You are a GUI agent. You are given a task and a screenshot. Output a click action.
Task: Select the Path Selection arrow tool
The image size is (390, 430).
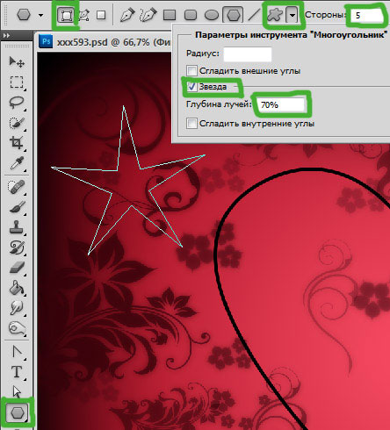point(17,391)
